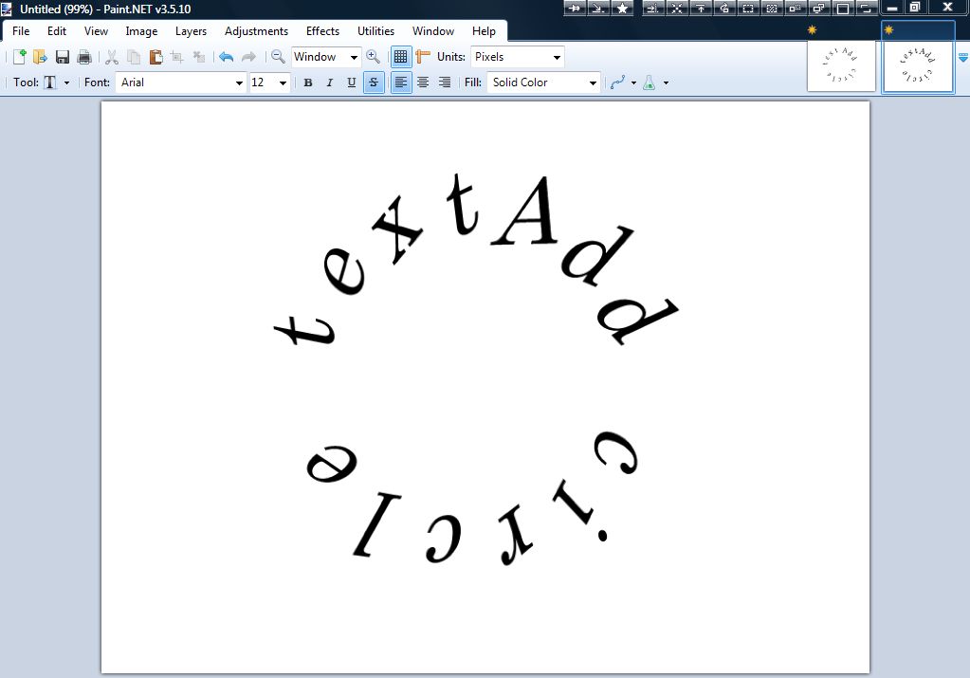Open the Font family dropdown
This screenshot has height=678, width=970.
[x=180, y=82]
